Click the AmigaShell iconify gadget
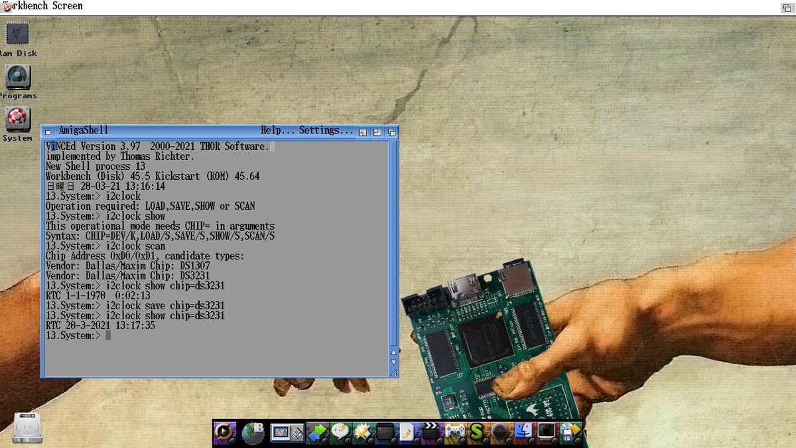796x448 pixels. [363, 132]
